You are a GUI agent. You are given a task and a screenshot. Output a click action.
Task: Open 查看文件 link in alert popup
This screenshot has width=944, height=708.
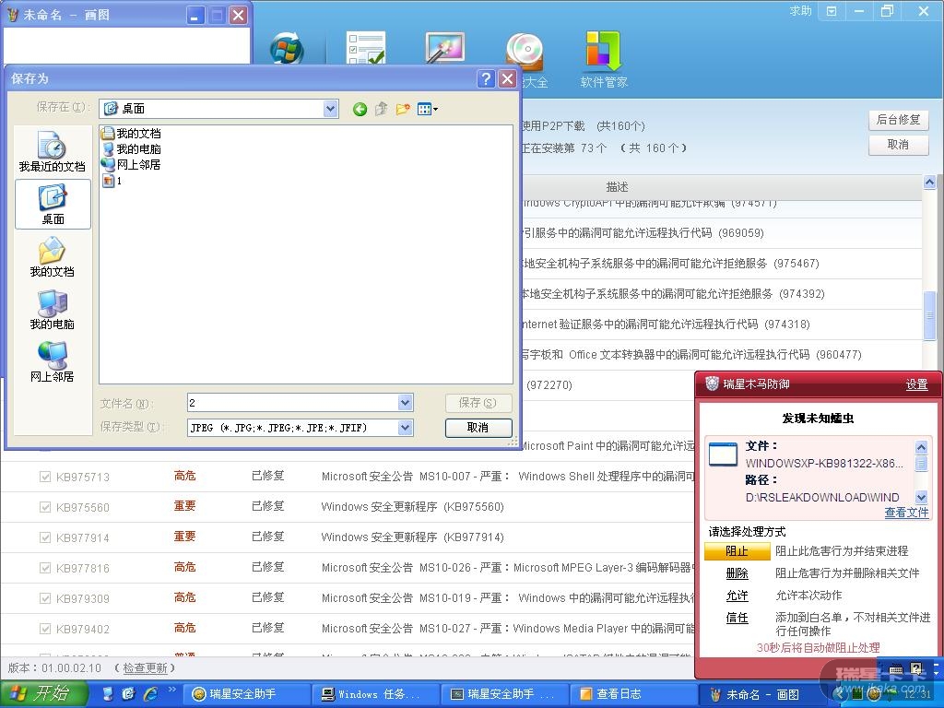pos(906,513)
